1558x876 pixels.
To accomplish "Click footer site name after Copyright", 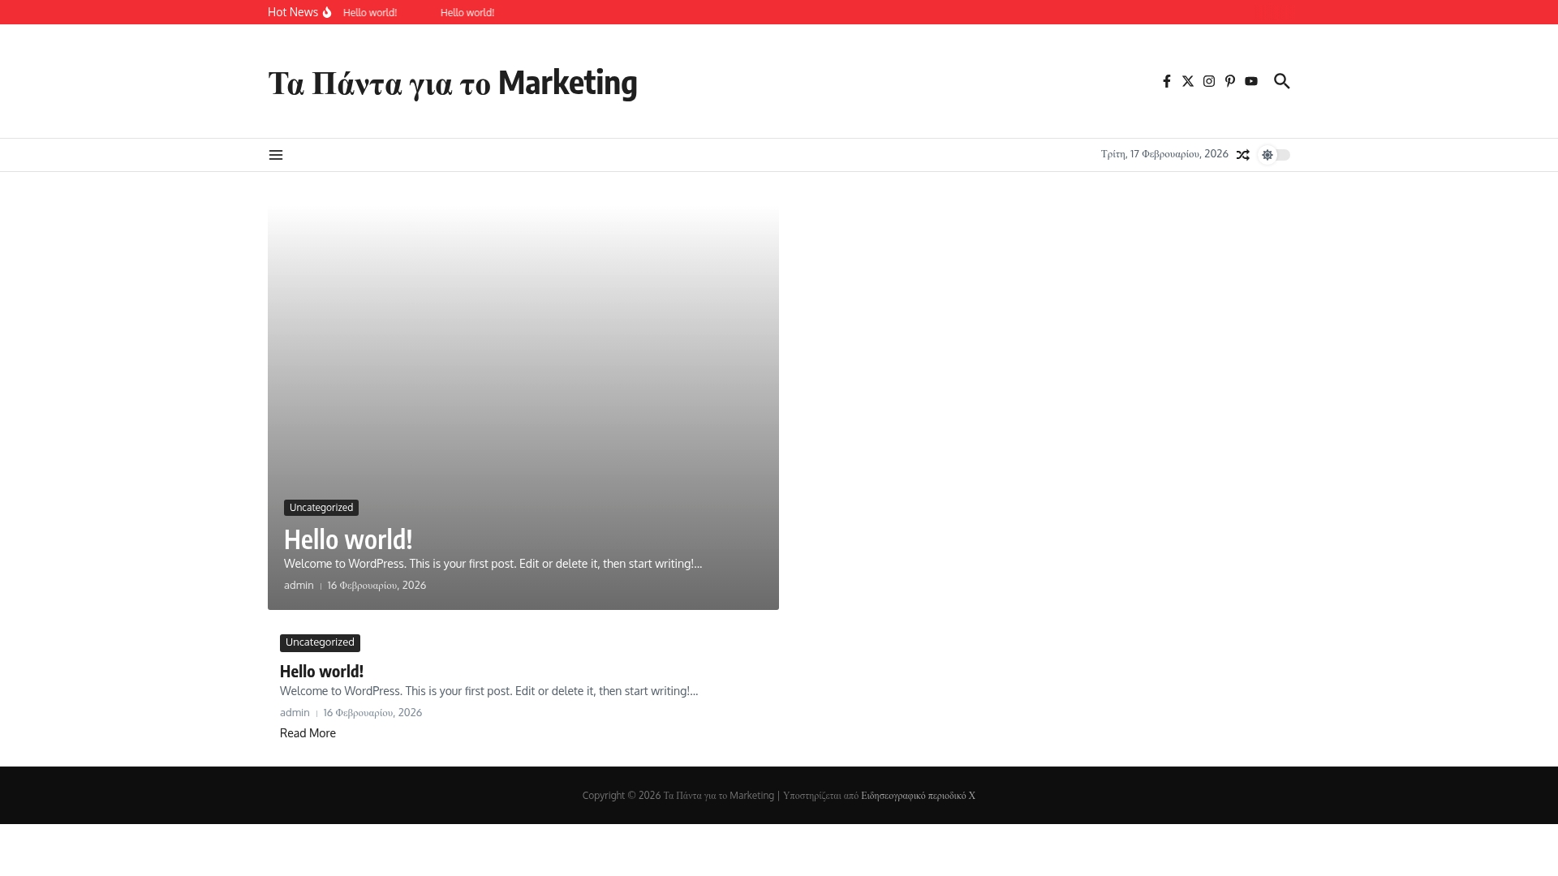I will point(719,796).
